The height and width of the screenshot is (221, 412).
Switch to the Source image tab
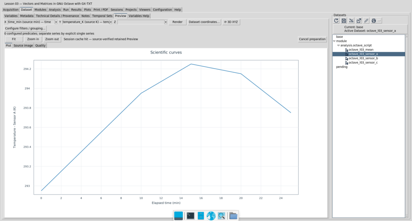coord(23,46)
